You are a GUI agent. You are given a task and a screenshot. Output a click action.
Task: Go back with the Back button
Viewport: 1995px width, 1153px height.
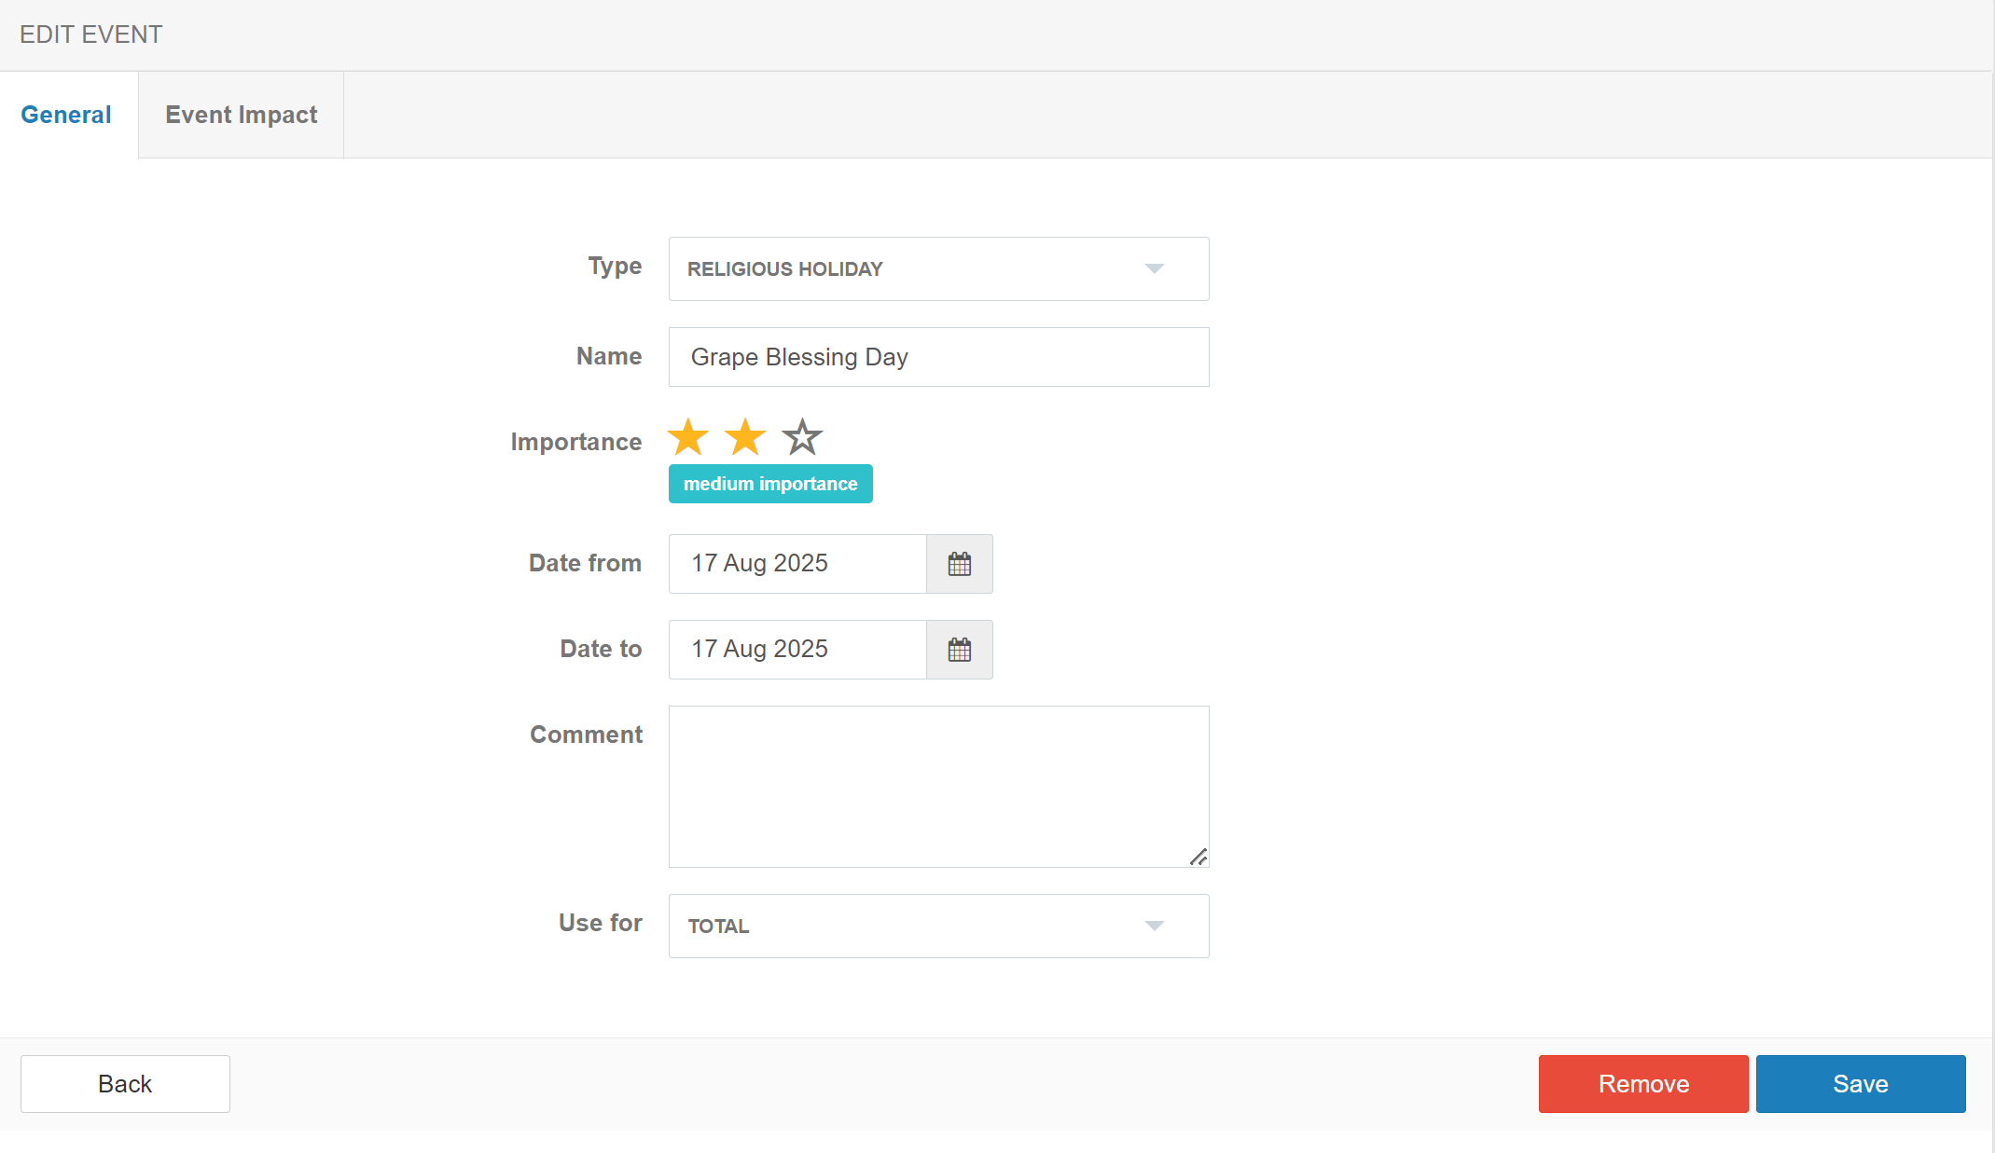click(x=125, y=1084)
